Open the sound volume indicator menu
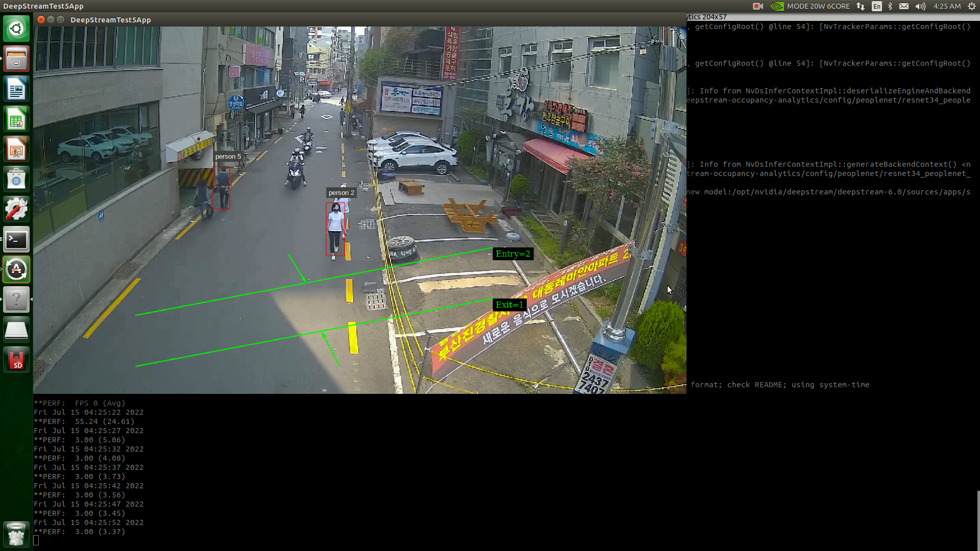The image size is (980, 551). [x=920, y=6]
